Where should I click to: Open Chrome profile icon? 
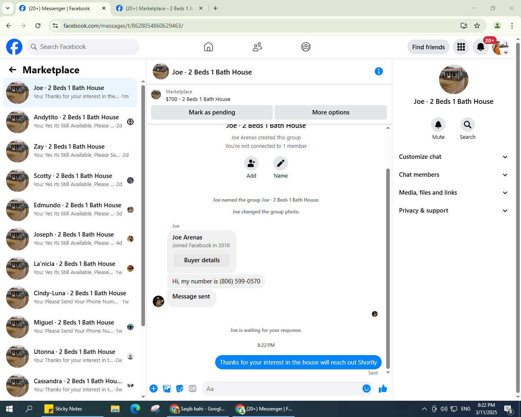(x=497, y=26)
